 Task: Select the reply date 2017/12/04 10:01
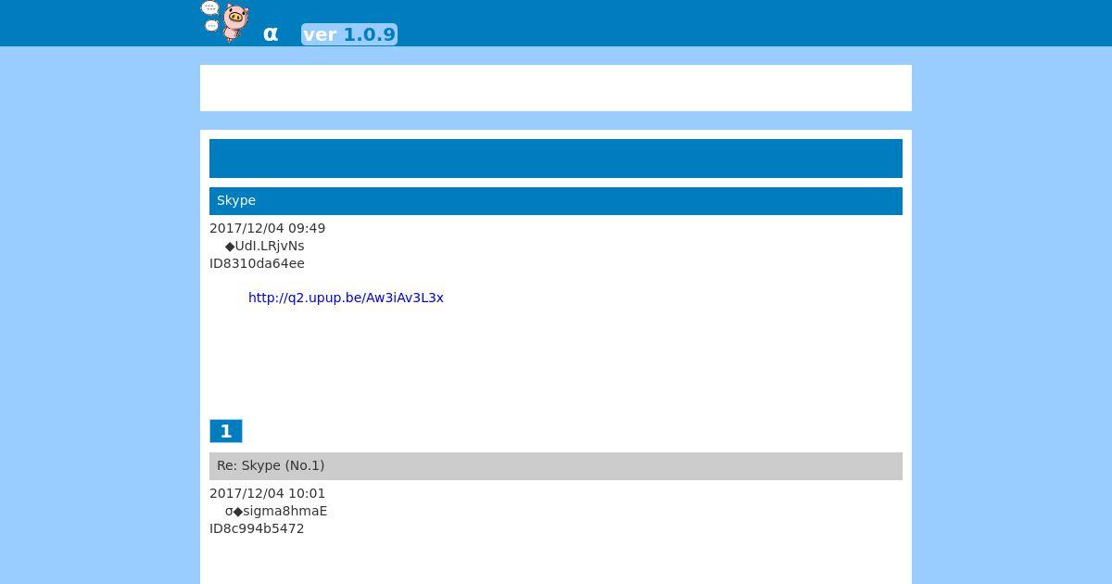(x=267, y=493)
